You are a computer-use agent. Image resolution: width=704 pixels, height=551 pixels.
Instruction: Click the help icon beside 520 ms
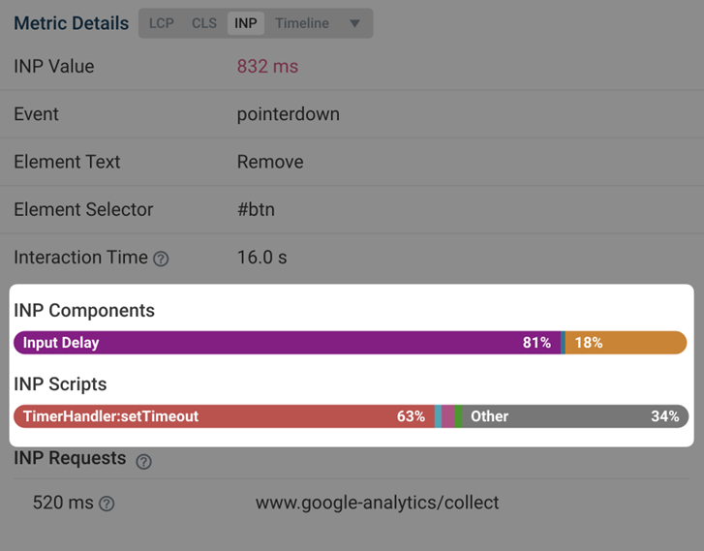[107, 504]
